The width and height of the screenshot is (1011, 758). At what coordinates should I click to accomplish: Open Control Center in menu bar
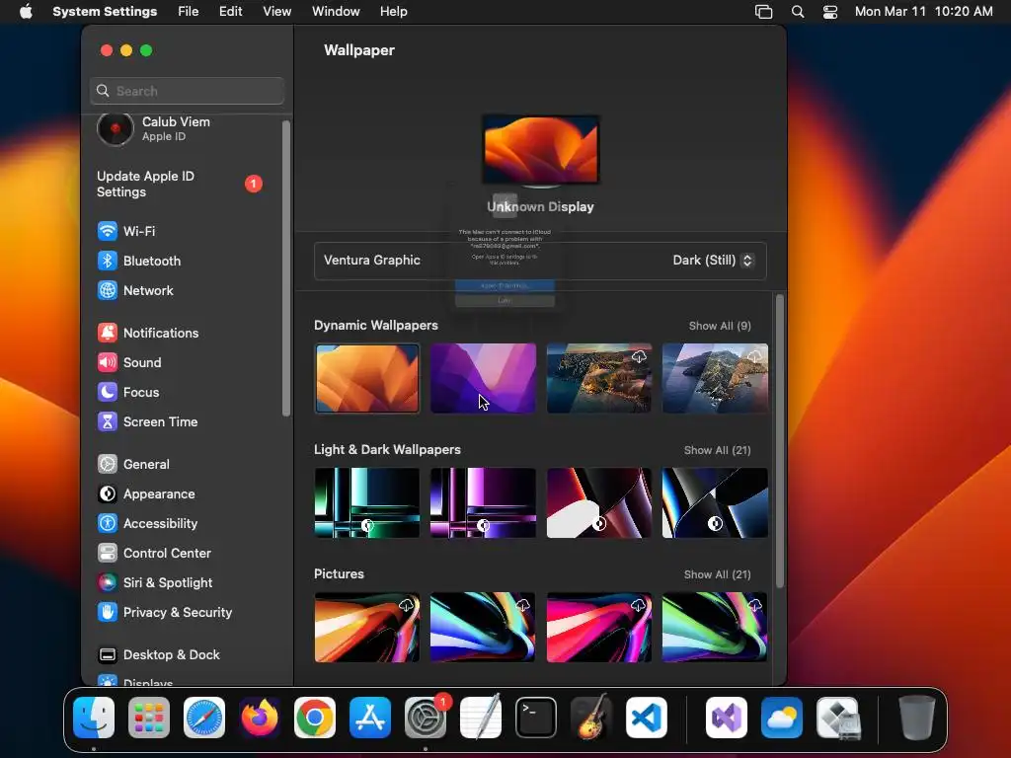[x=830, y=12]
